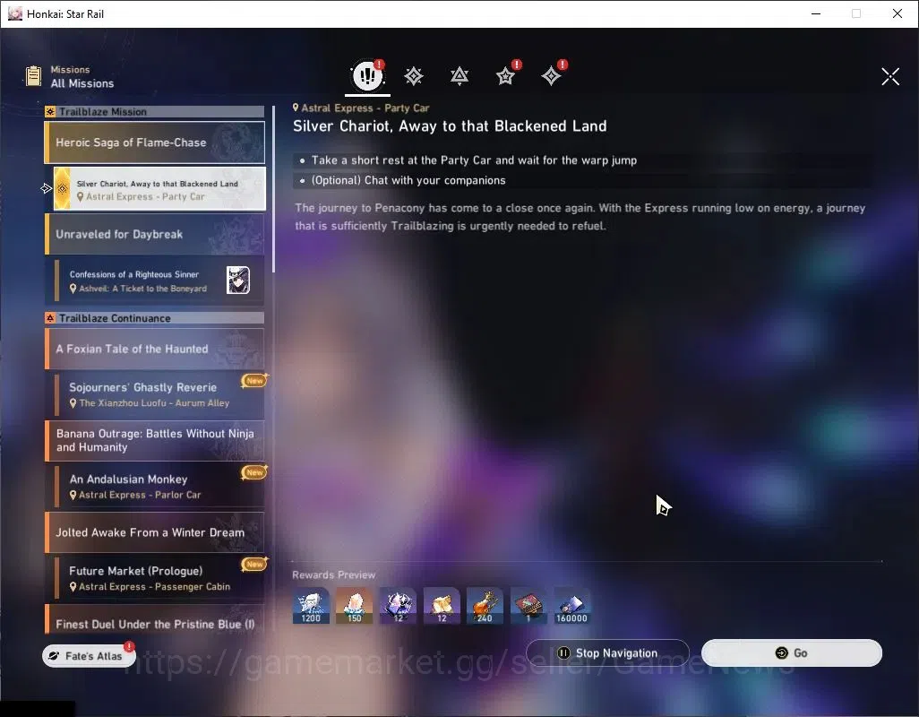Open the Adventure Mission star tab icon
This screenshot has height=717, width=919.
click(505, 76)
